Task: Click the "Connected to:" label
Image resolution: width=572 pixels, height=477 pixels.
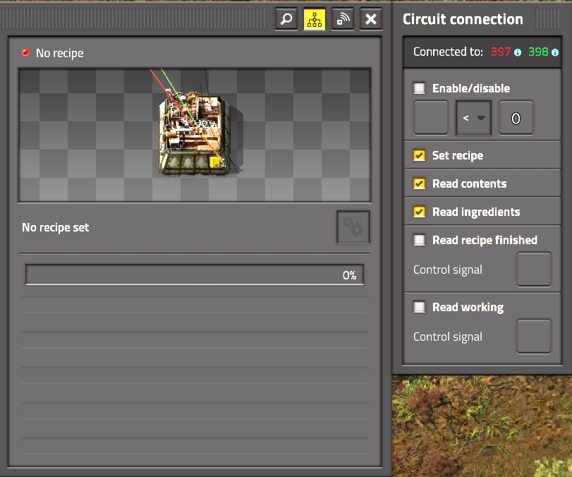Action: coord(448,52)
